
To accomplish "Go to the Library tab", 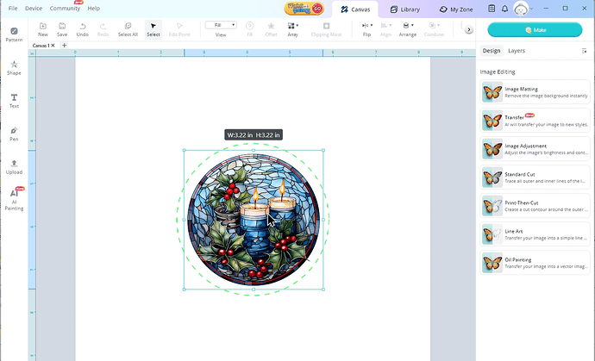I will [x=405, y=9].
